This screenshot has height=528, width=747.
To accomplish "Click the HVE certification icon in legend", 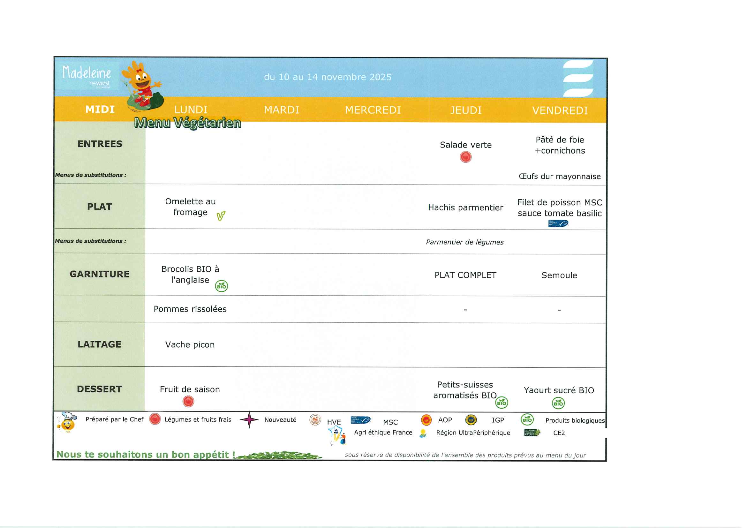I will [315, 420].
